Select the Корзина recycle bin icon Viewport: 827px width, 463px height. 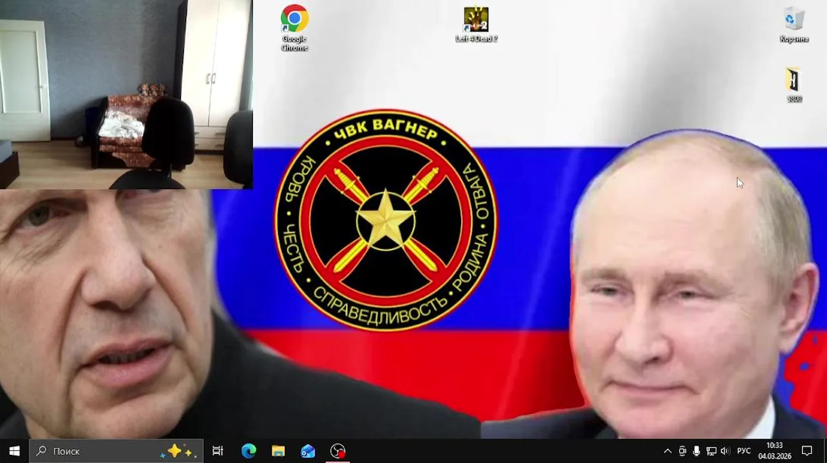click(x=794, y=25)
